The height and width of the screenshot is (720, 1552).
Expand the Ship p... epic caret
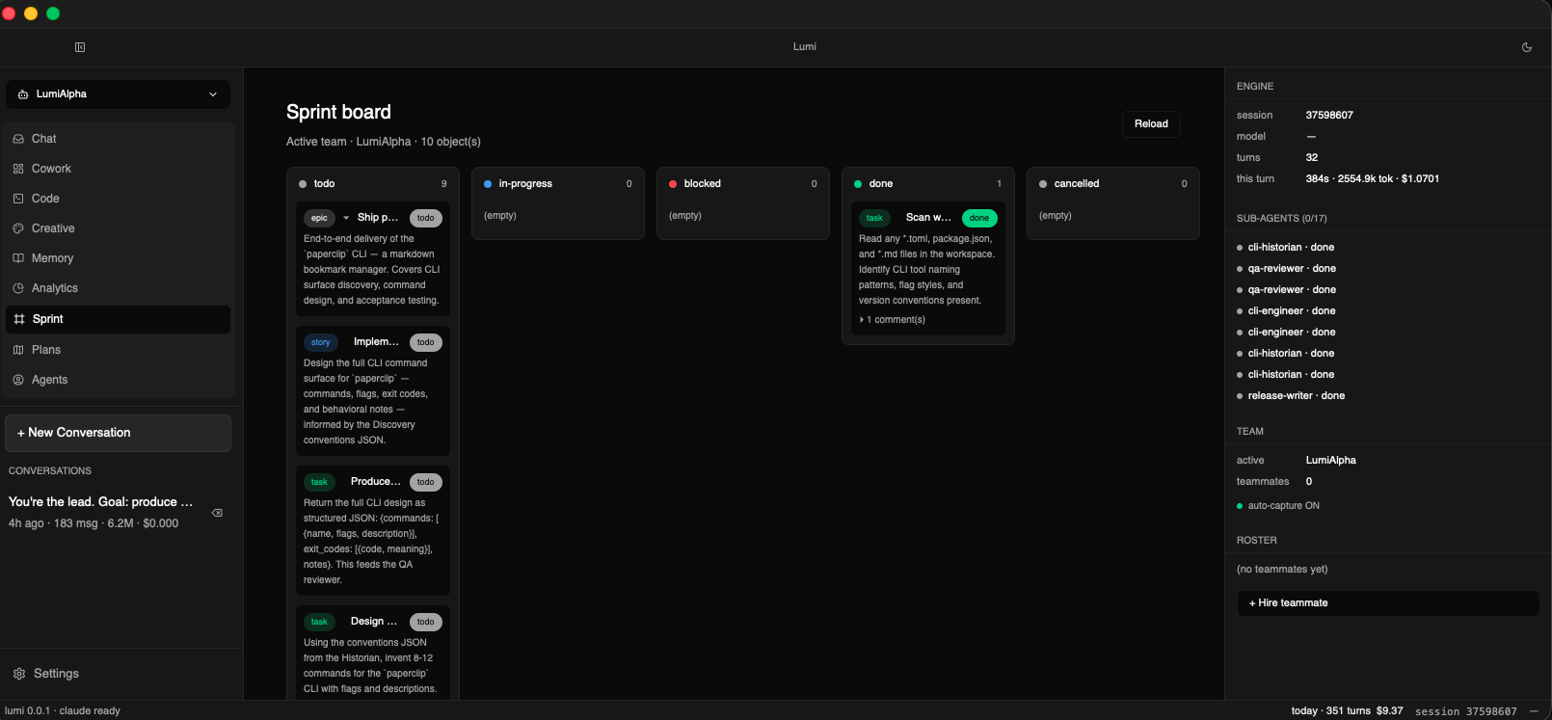tap(346, 218)
